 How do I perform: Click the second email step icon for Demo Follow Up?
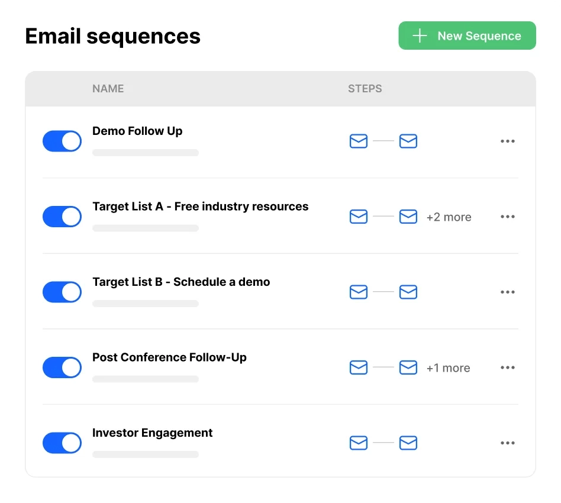point(408,141)
